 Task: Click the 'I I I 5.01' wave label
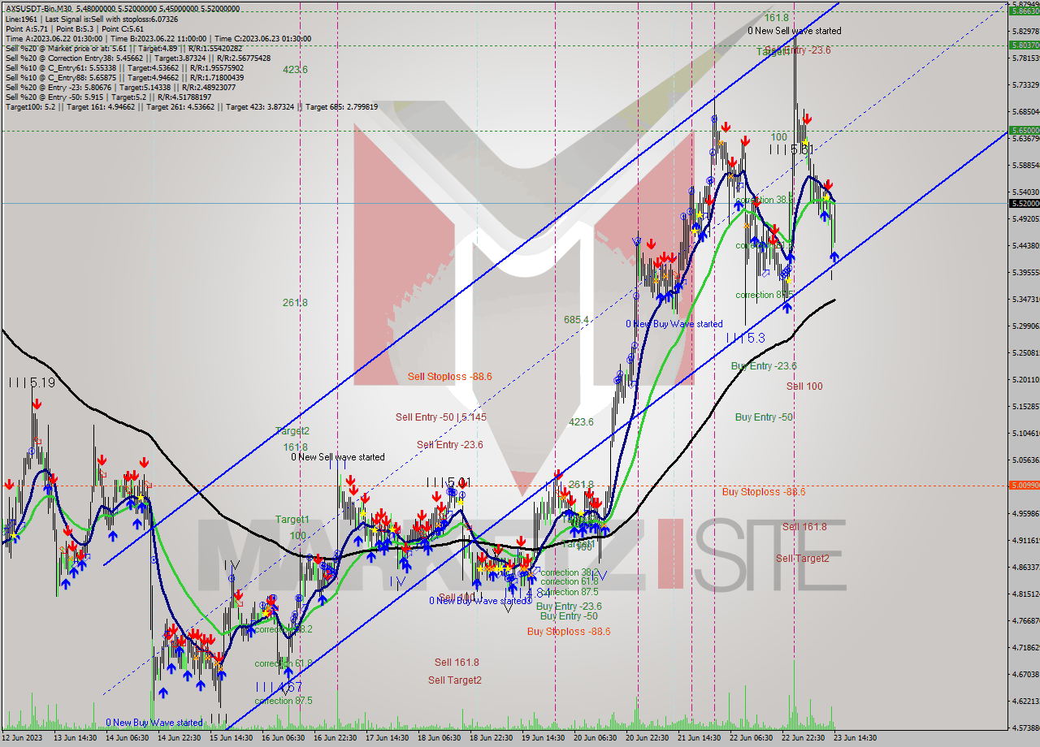[x=448, y=482]
